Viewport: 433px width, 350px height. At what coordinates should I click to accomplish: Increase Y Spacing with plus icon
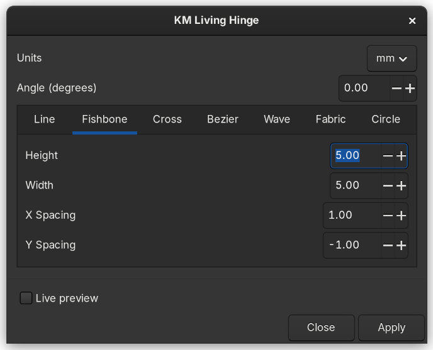[x=401, y=246]
